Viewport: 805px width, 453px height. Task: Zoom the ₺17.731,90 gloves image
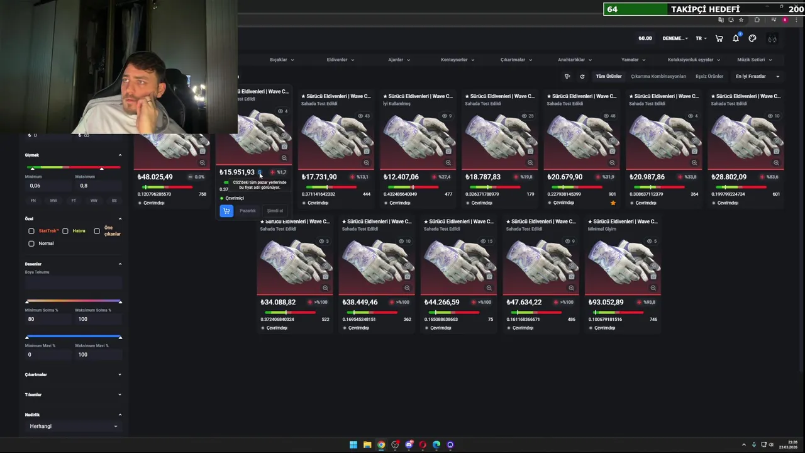click(366, 162)
